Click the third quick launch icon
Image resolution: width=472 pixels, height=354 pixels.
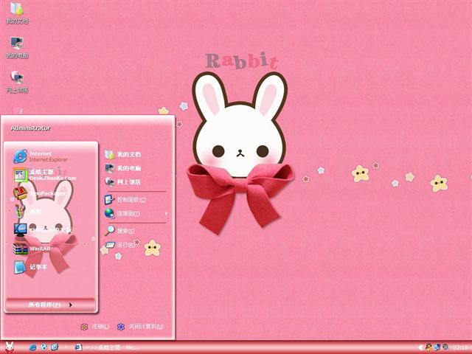[55, 347]
